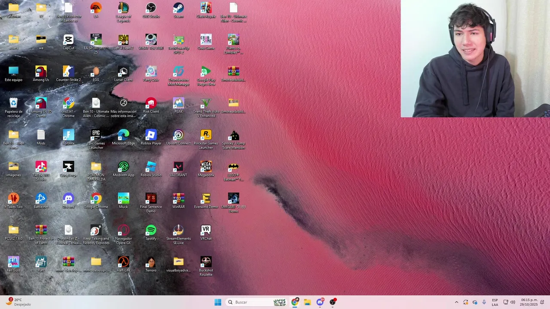Select Spooky's Jump Scare Mansion icon
Viewport: 550px width, 309px height.
pos(233,139)
